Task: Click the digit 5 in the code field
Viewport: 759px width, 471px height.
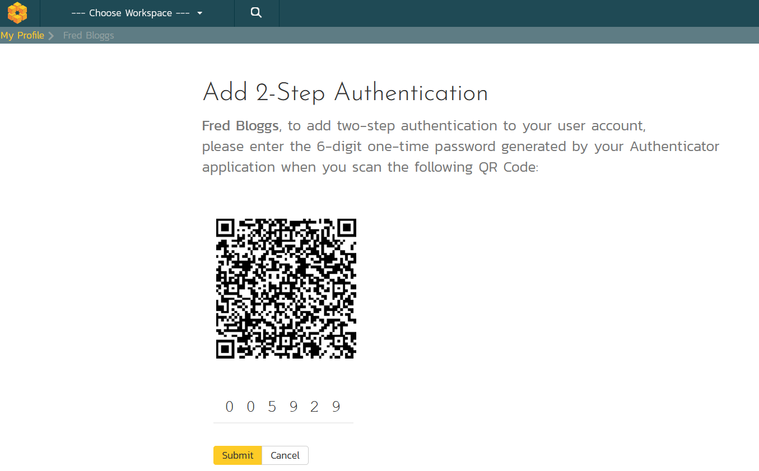Action: 272,407
